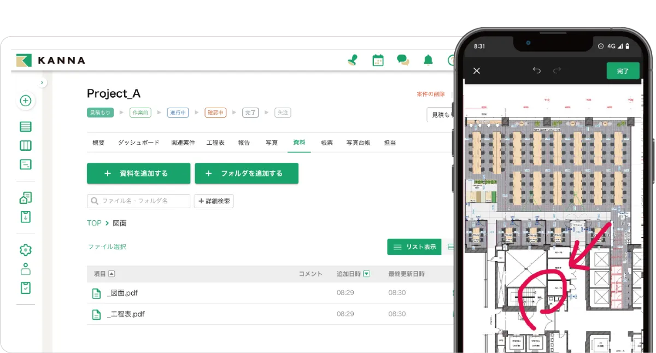The width and height of the screenshot is (656, 353).
Task: Select the 作業前 status badge
Action: (140, 113)
